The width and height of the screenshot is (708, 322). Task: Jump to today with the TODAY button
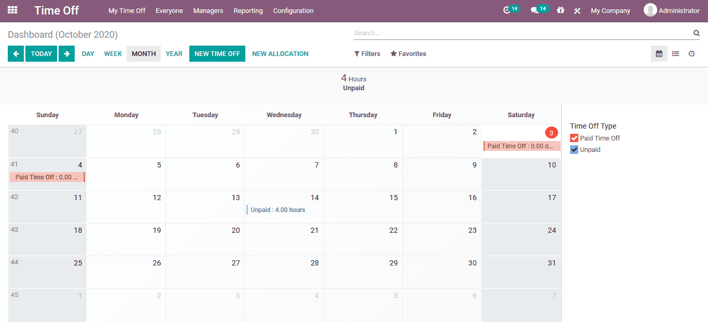pos(41,53)
